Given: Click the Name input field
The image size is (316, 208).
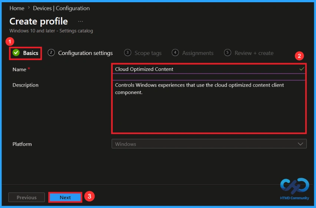Looking at the screenshot, I should point(209,69).
